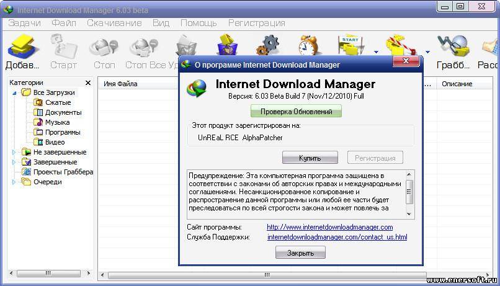Image resolution: width=500 pixels, height=286 pixels.
Task: Click the Описание column header
Action: [457, 84]
